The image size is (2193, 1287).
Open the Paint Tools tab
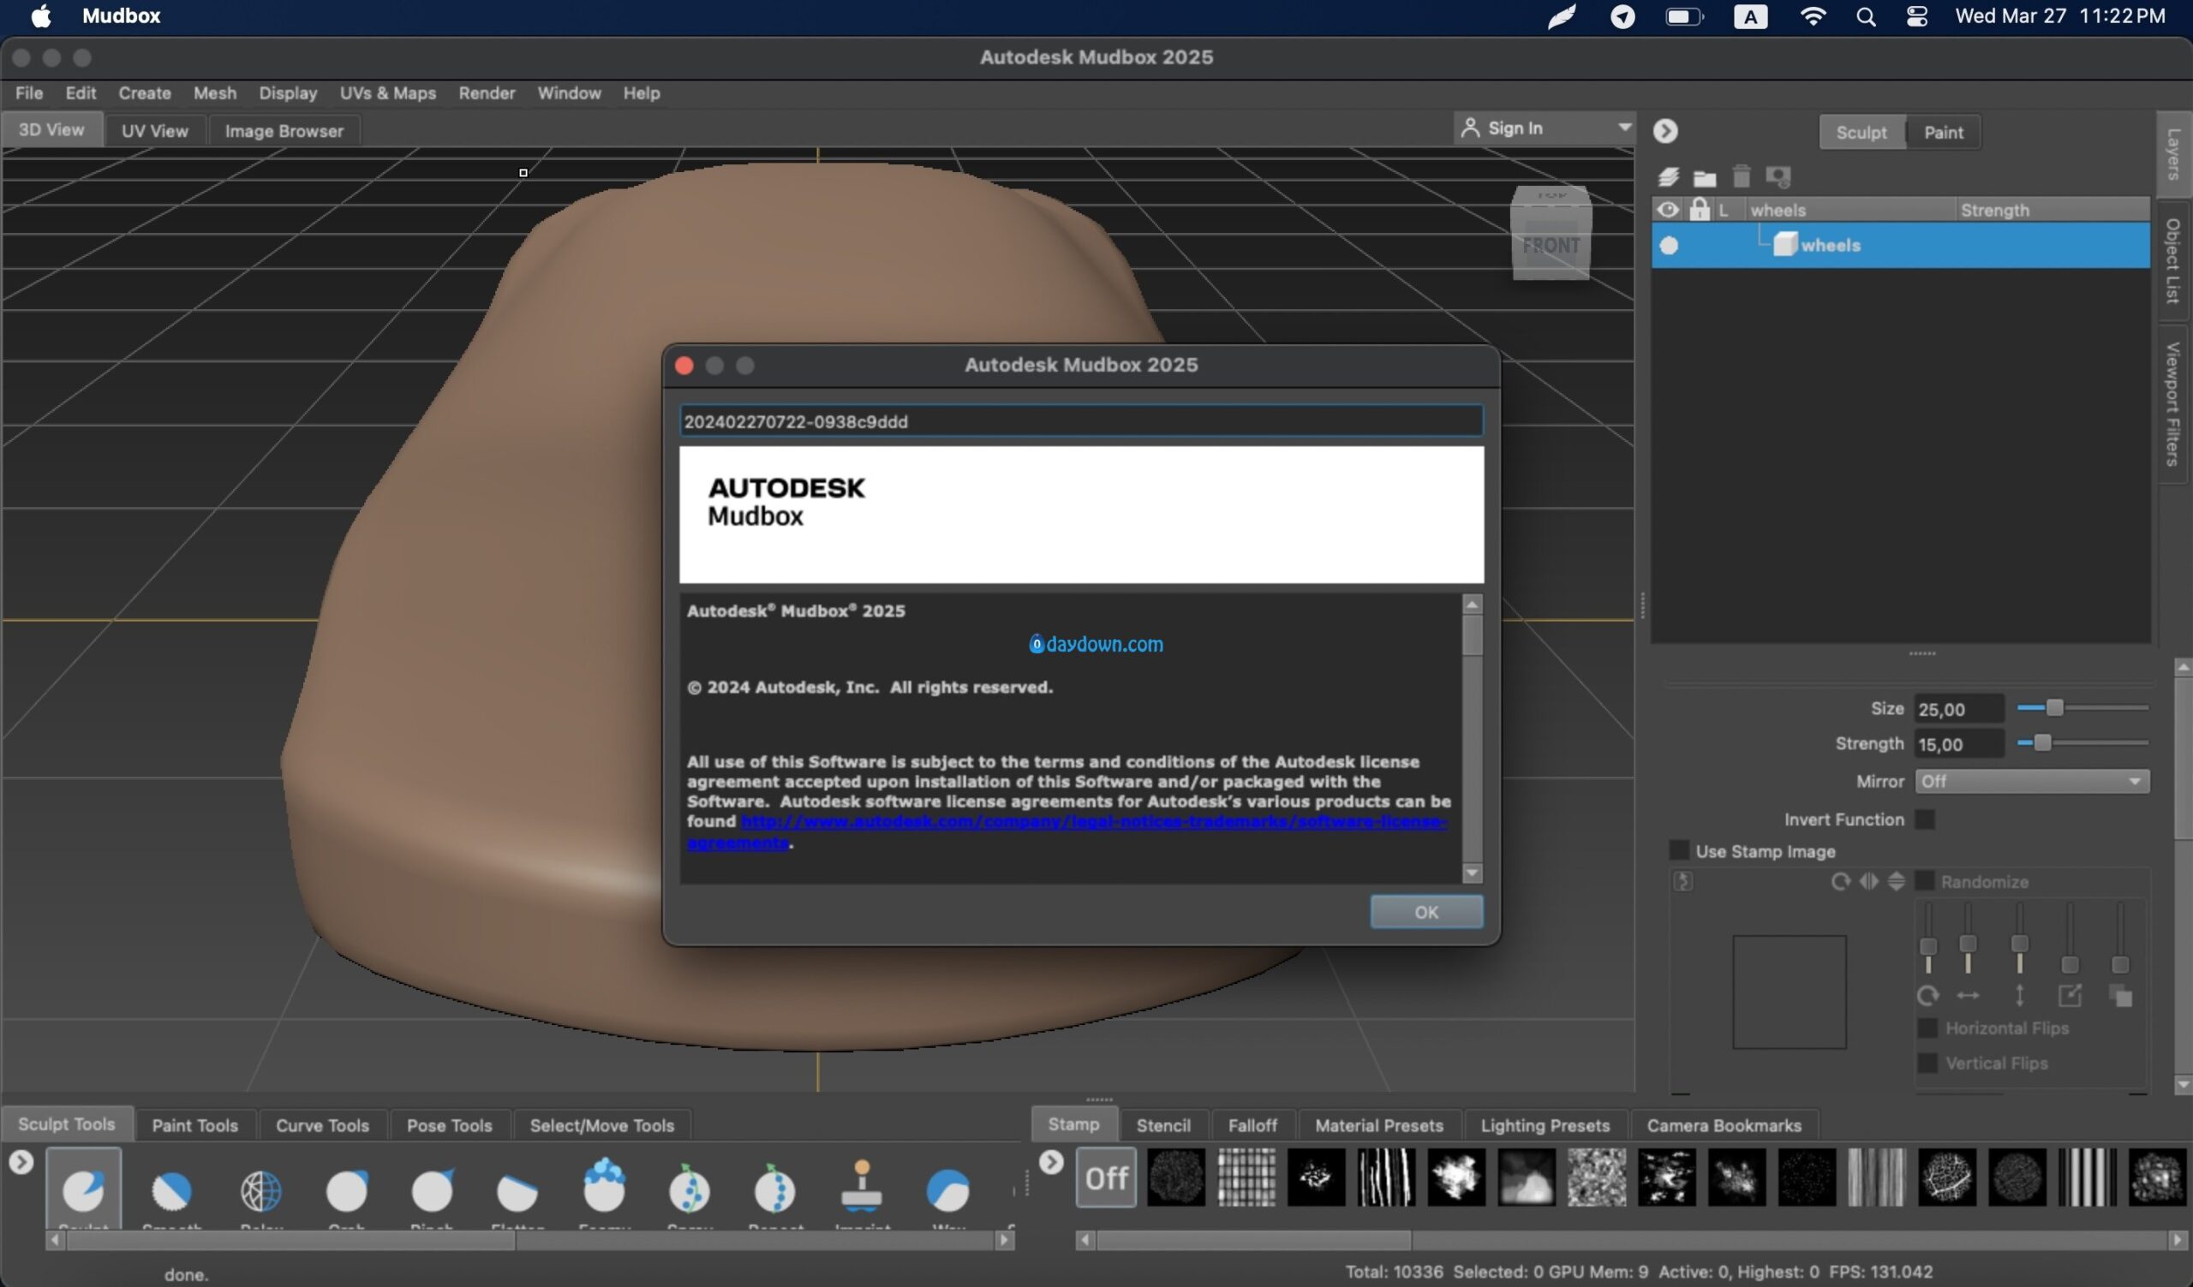point(195,1125)
